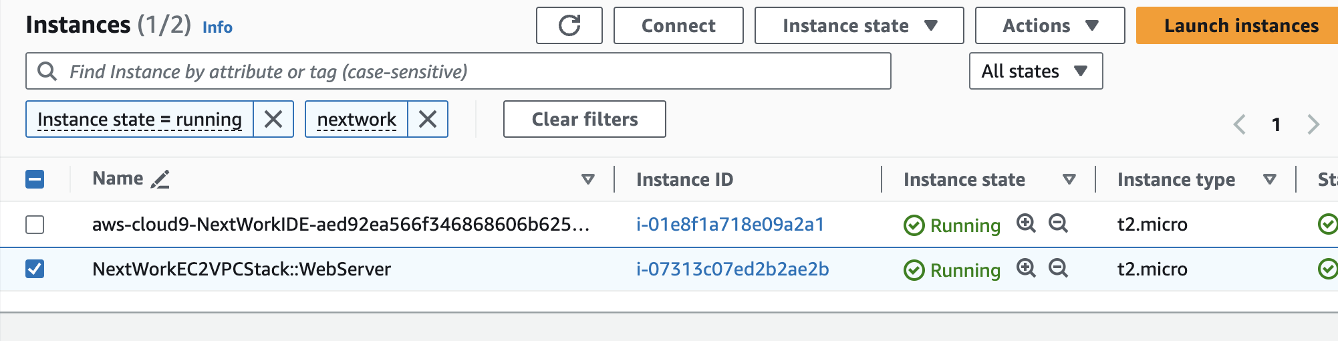Go to previous page of instances
This screenshot has width=1338, height=341.
pos(1240,124)
